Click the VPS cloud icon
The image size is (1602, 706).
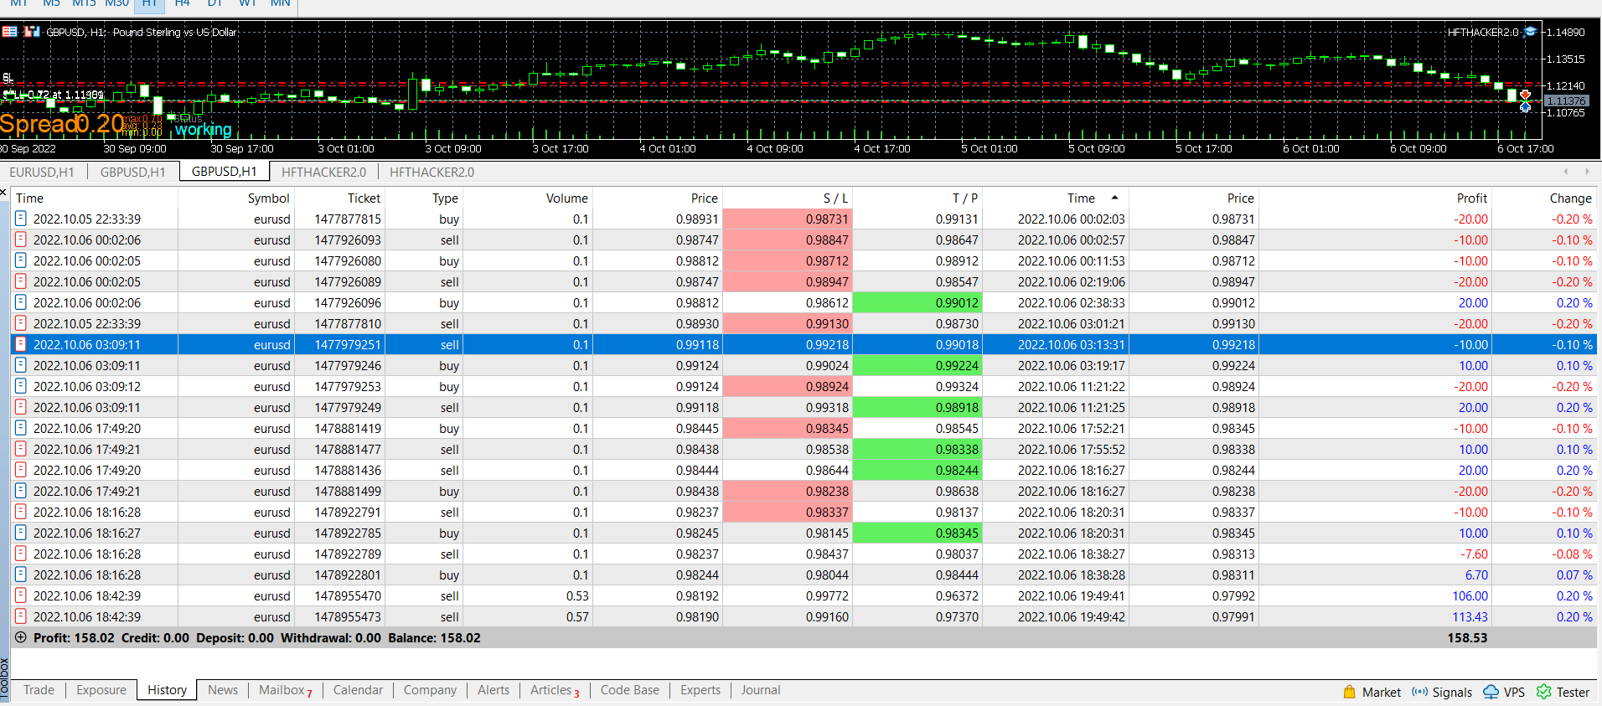[x=1491, y=692]
